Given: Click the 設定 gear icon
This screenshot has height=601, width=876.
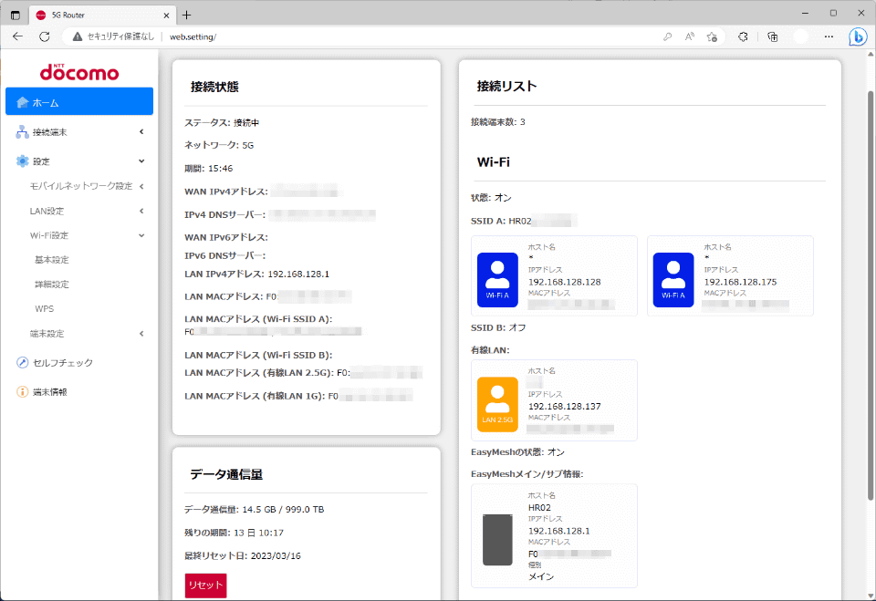Looking at the screenshot, I should coord(22,161).
